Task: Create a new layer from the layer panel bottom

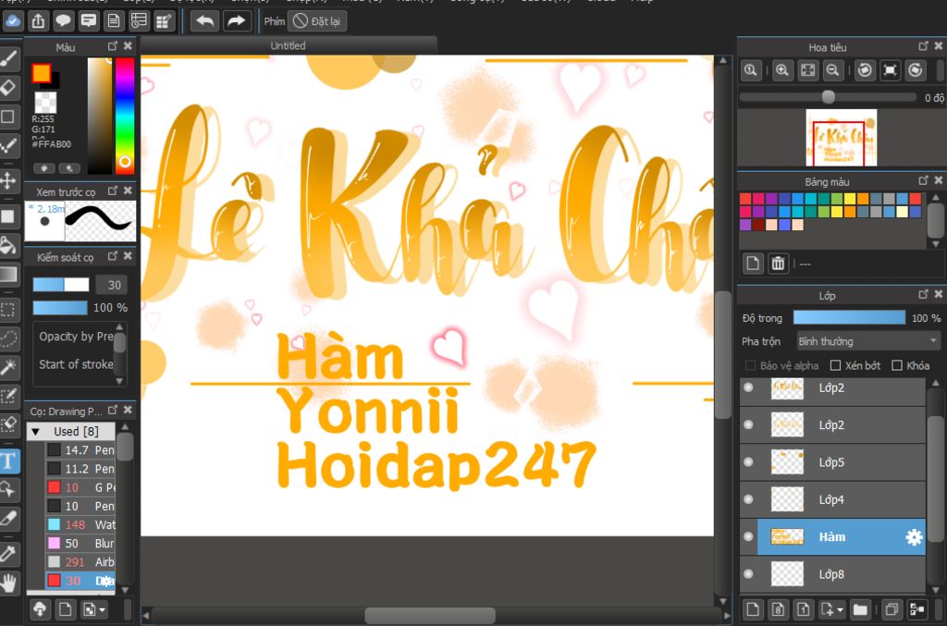Action: (x=753, y=609)
